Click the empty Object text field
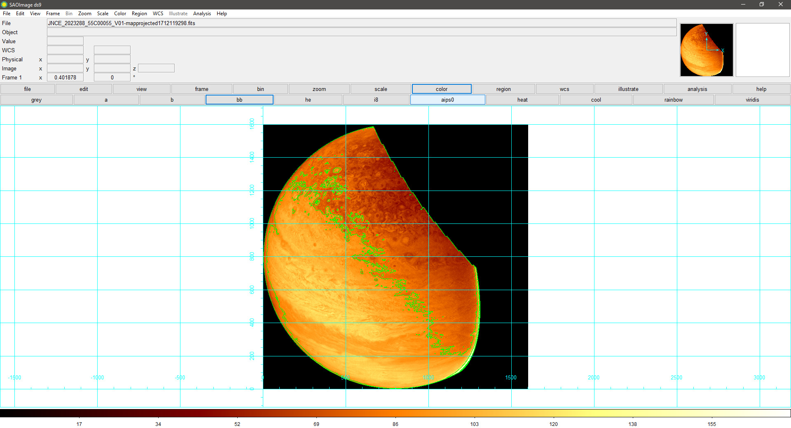 click(x=361, y=32)
